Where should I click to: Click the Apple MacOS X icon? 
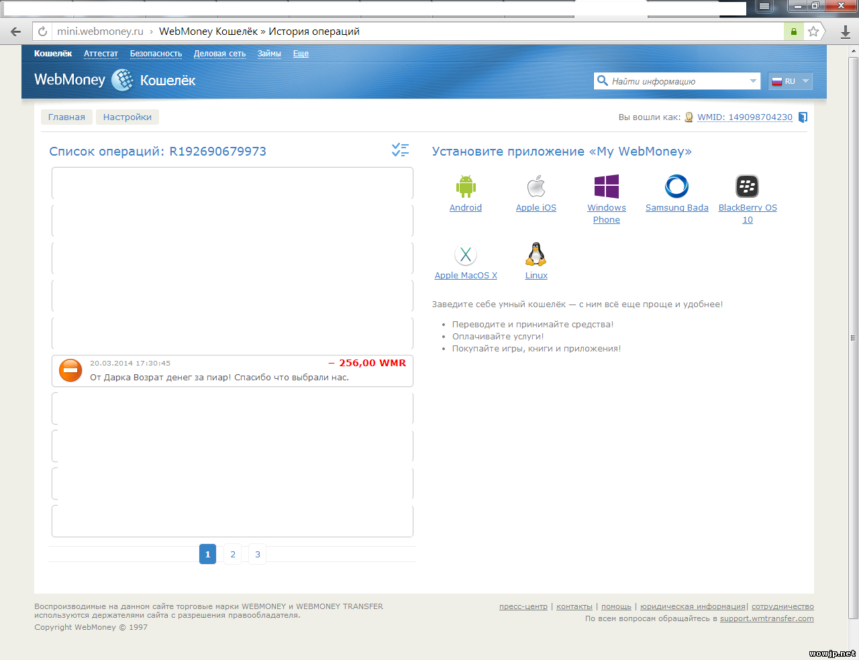point(466,255)
